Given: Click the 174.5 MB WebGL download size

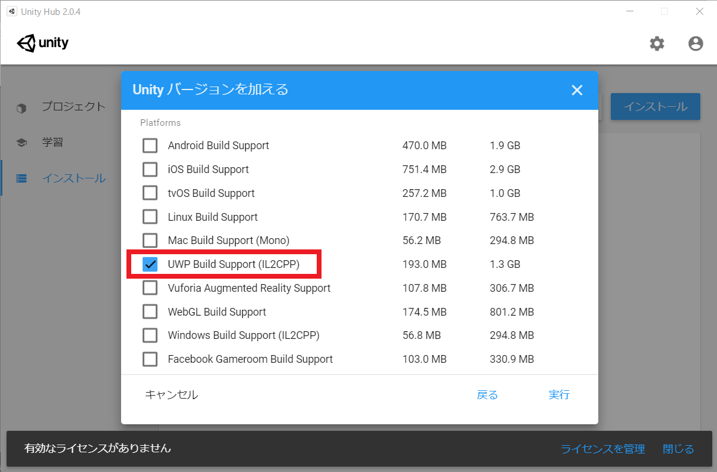Looking at the screenshot, I should [425, 312].
